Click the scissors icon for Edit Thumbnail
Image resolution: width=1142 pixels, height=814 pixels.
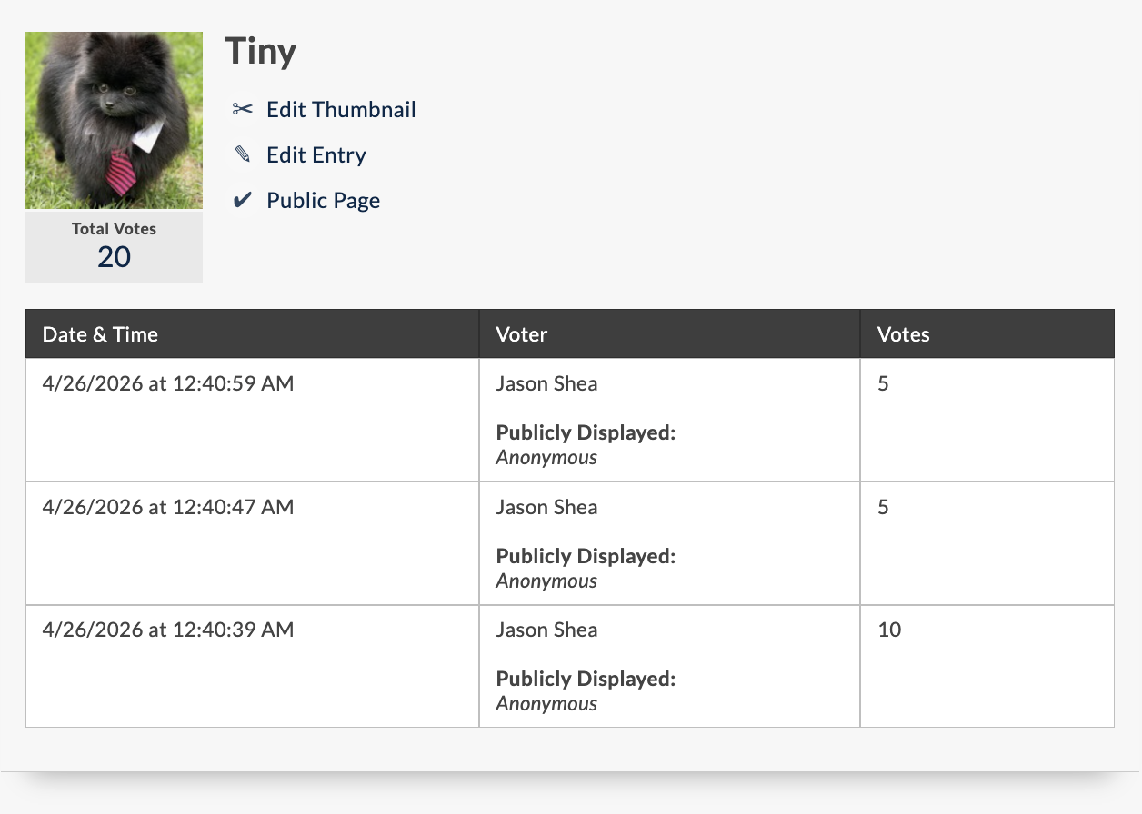(242, 110)
